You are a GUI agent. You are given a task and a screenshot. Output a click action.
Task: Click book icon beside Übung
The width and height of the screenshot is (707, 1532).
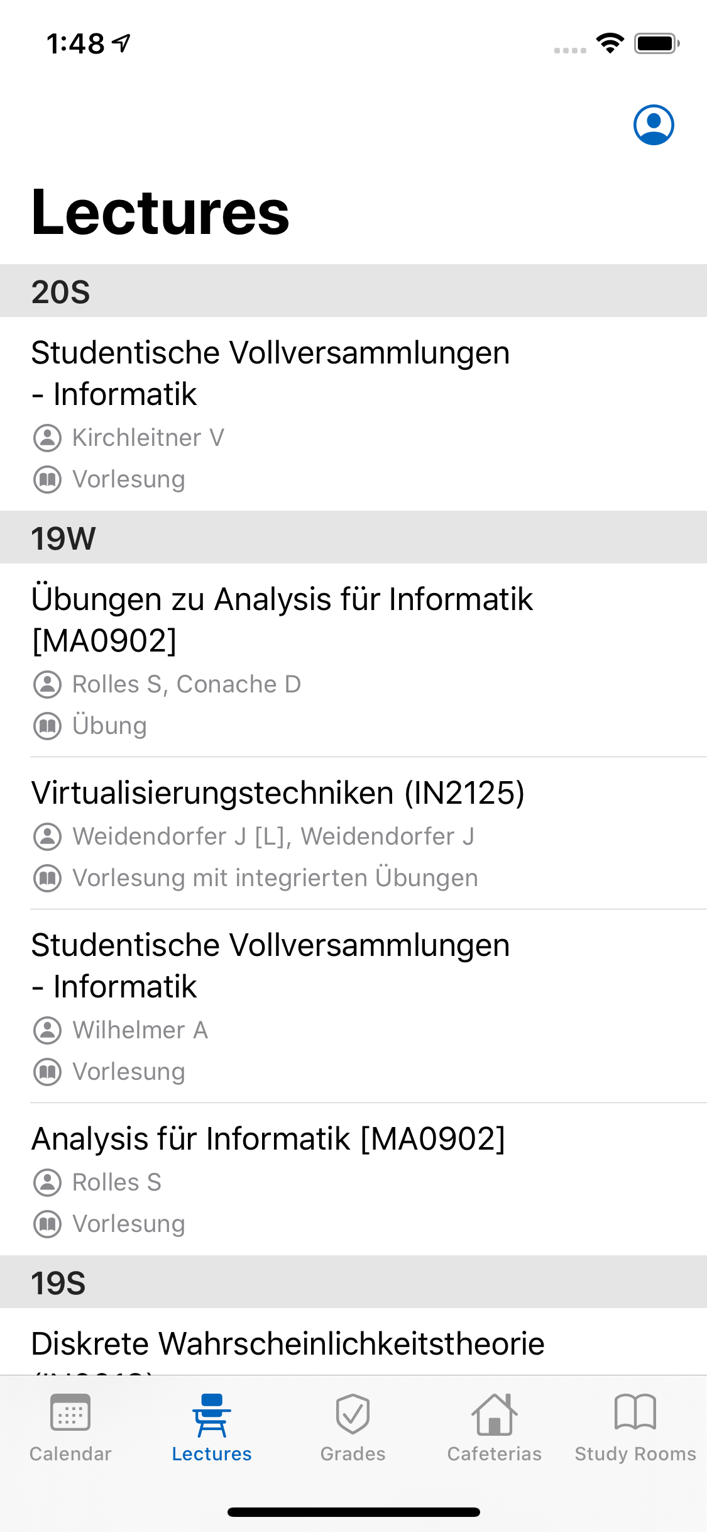(47, 726)
